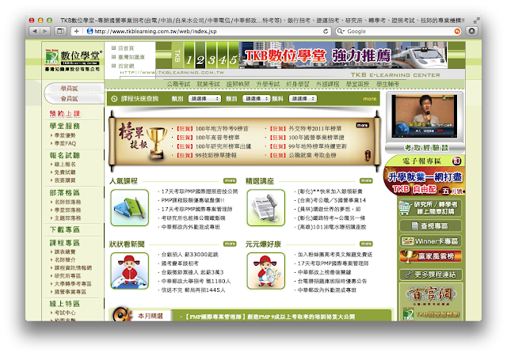This screenshot has width=507, height=356.
Task: Click the gold trophy icon
Action: coord(157,142)
